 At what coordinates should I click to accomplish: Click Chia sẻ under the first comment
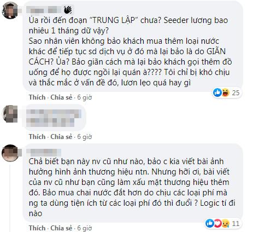(61, 97)
